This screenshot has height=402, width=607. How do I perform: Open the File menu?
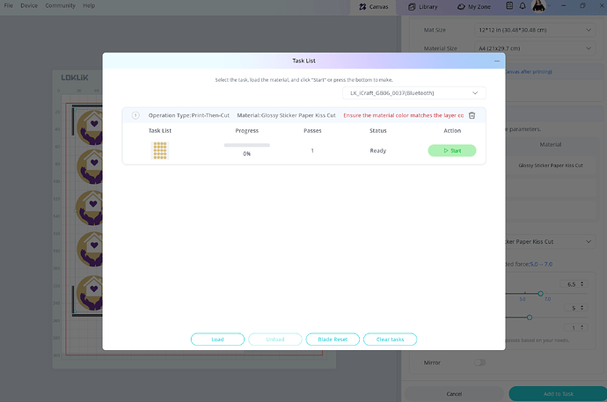pos(9,6)
